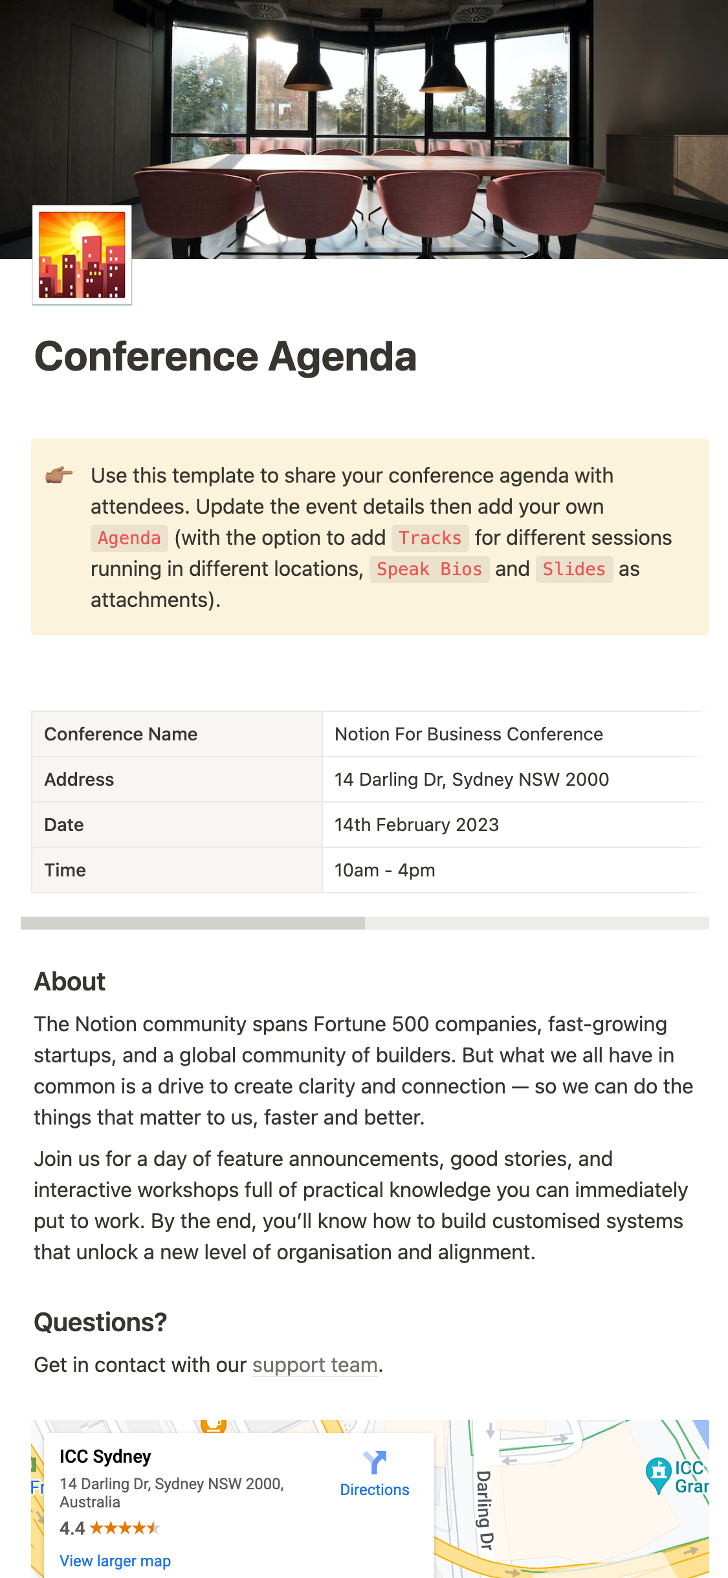
Task: Click the cityscape sunset page icon
Action: point(82,255)
